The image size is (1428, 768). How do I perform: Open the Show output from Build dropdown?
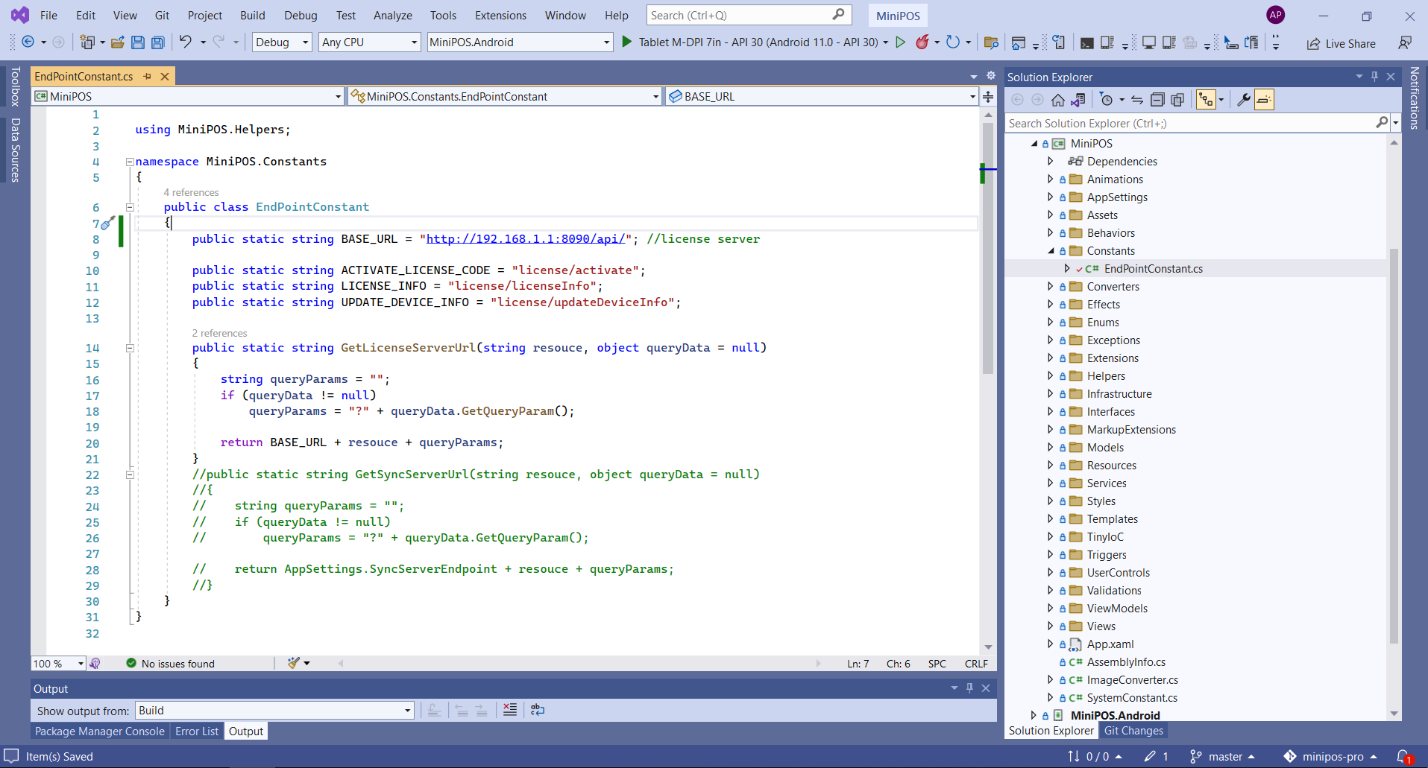tap(274, 711)
